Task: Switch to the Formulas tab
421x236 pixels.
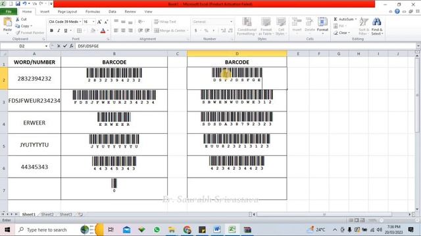Action: [x=93, y=12]
